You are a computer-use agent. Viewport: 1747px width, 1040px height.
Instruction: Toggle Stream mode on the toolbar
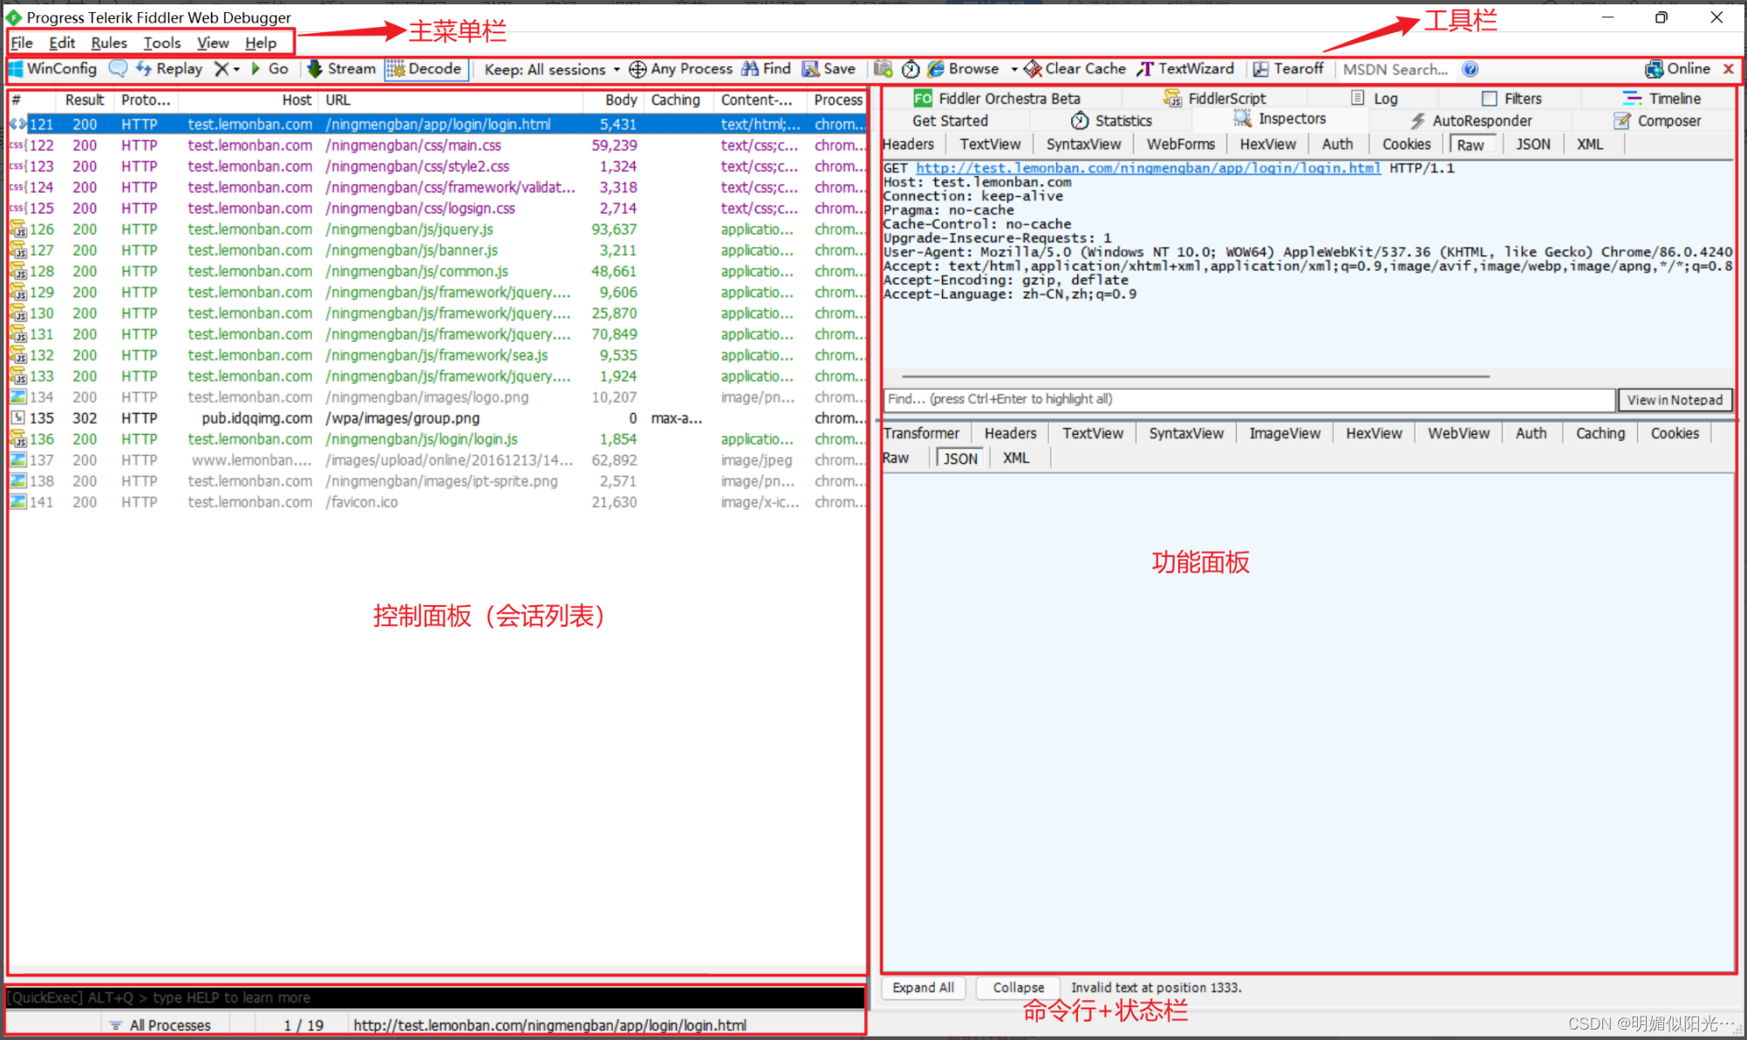340,69
